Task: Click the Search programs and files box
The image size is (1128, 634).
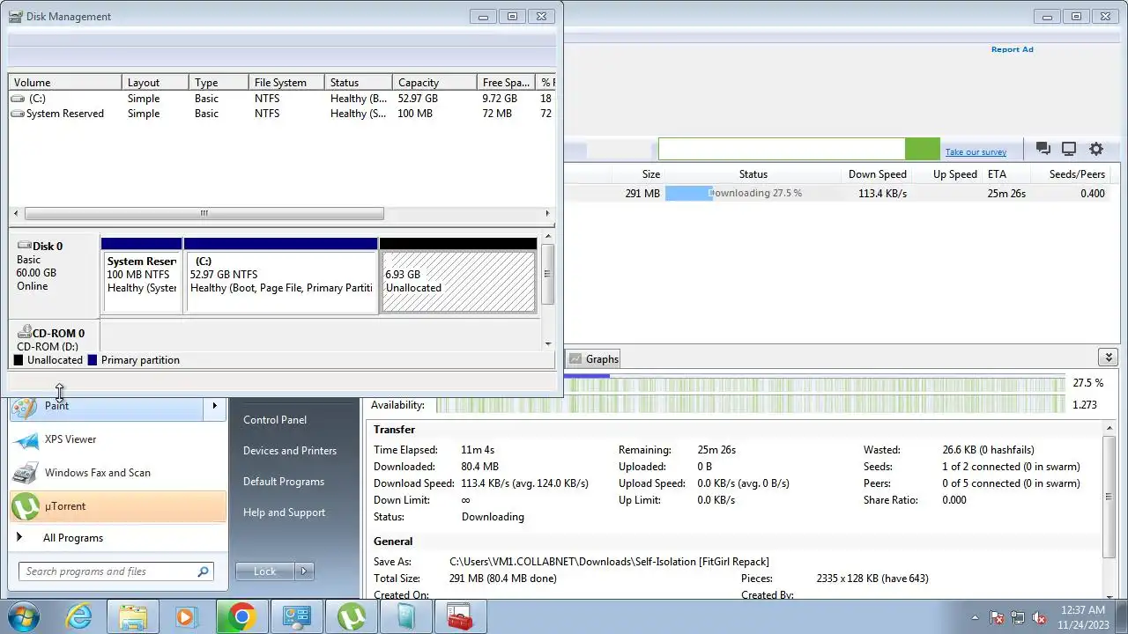Action: click(x=115, y=571)
